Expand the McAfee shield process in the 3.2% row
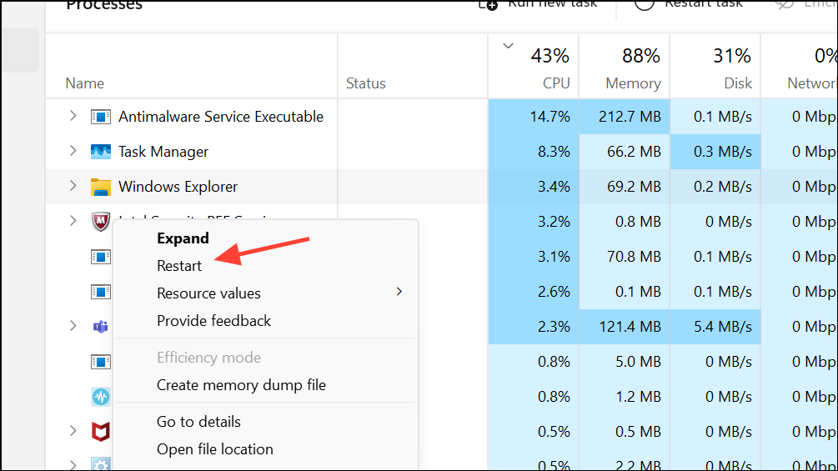 (x=73, y=221)
